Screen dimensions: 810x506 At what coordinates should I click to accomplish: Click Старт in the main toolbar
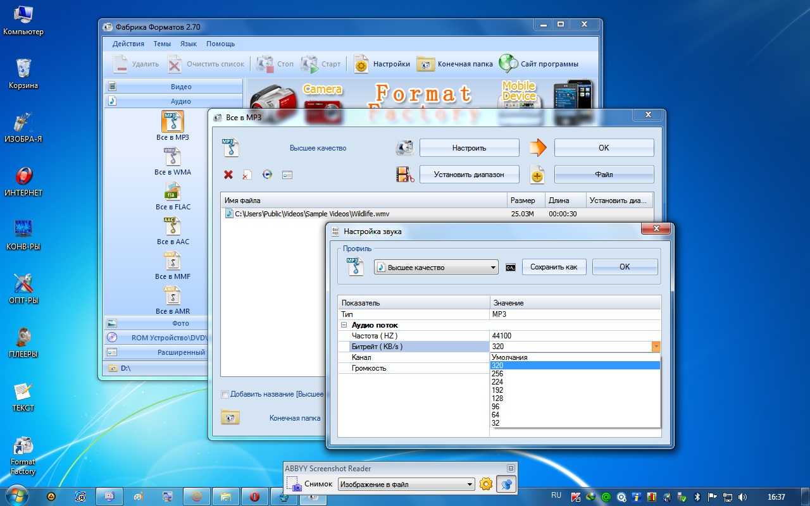321,64
